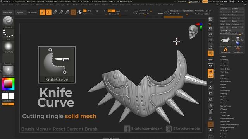Image resolution: width=248 pixels, height=139 pixels.
Task: Enable Mrgb paint mode
Action: (x=90, y=11)
